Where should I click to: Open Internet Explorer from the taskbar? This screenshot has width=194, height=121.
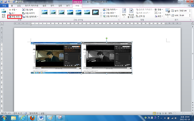(x=23, y=118)
